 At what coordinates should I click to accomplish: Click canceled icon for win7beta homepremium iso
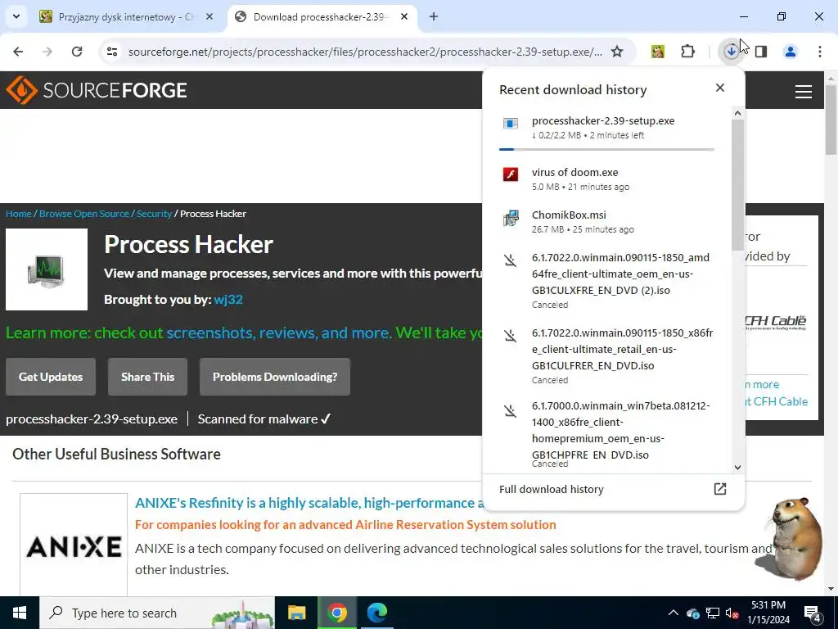pyautogui.click(x=511, y=411)
